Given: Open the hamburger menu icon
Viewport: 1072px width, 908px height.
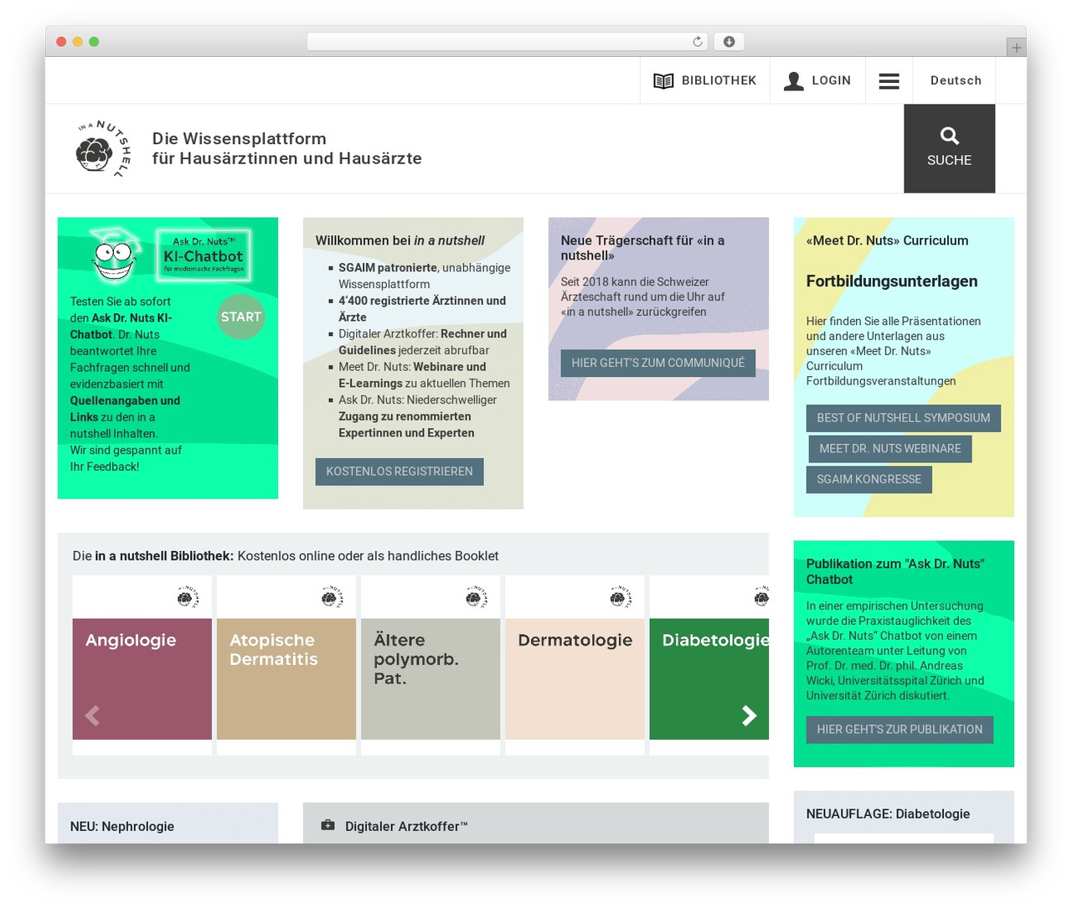Looking at the screenshot, I should (x=889, y=80).
